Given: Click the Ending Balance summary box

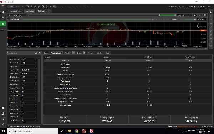Looking at the screenshot, I should [x=149, y=119].
